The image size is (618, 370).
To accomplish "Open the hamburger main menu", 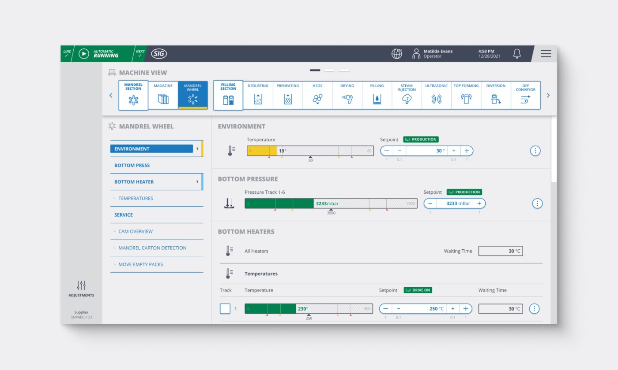I will pos(546,54).
